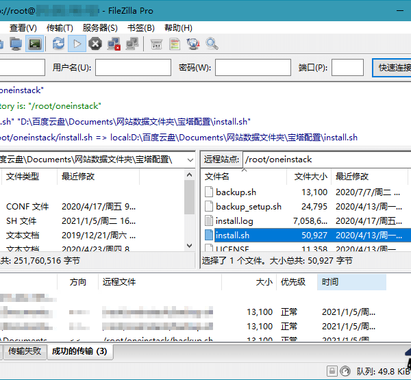Click the encryption lock icon in status bar
Image resolution: width=411 pixels, height=380 pixels.
coord(332,371)
